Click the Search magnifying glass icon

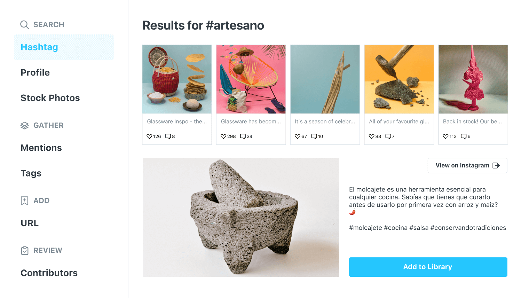click(24, 25)
